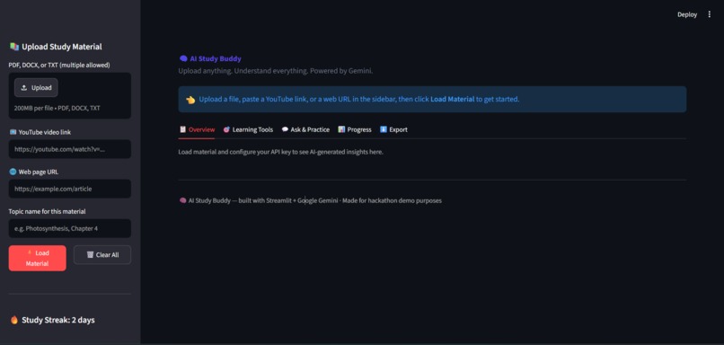Screen dimensions: 724x345
Task: Focus the YouTube video link field
Action: [70, 149]
